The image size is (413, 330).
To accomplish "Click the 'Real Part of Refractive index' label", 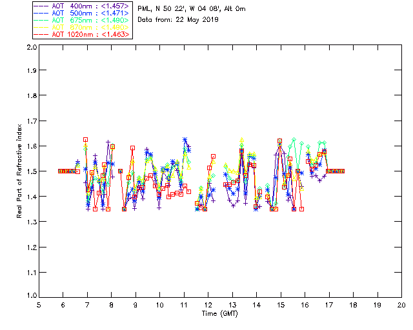I will coord(19,171).
